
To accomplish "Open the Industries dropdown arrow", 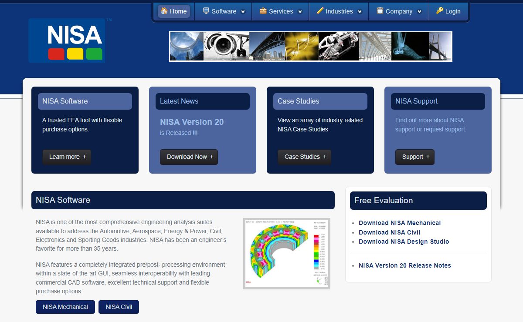I will click(360, 12).
